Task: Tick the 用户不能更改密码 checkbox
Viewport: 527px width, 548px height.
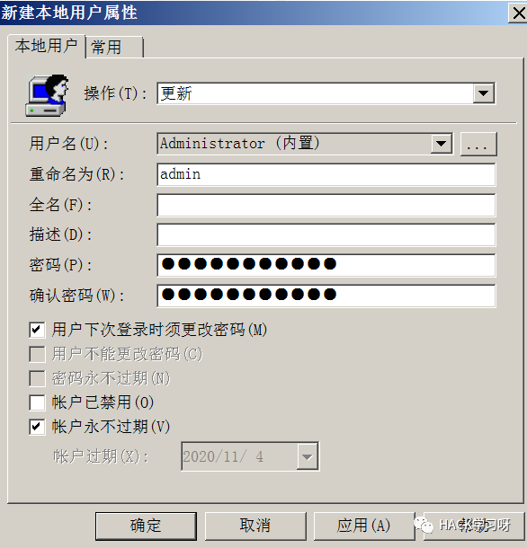Action: 37,354
